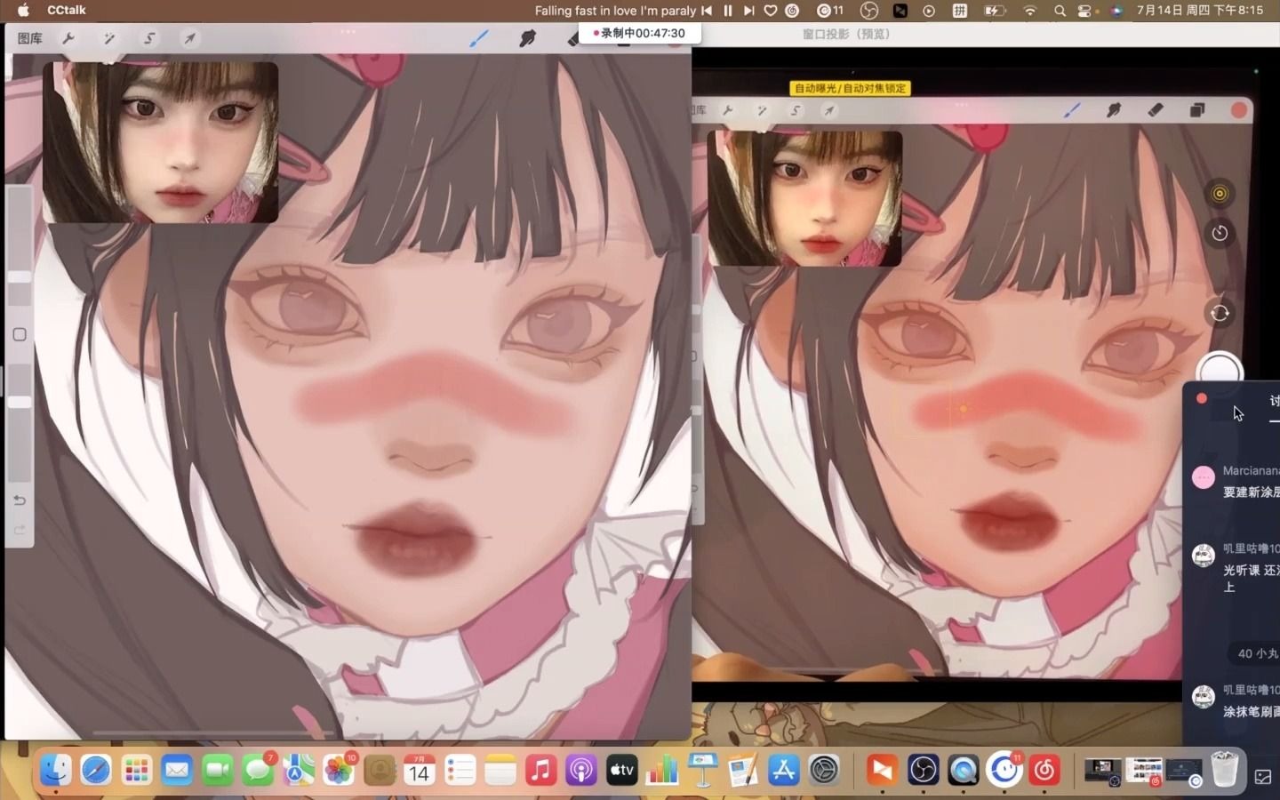Skip to previous track in menu bar

(707, 11)
